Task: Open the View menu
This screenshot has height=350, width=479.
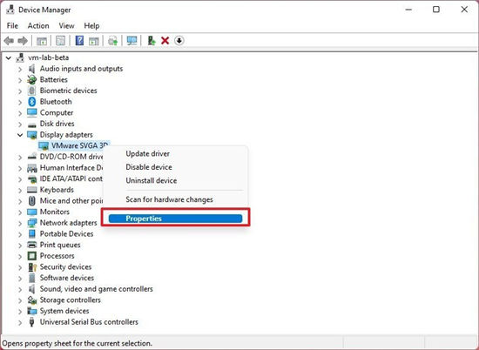Action: click(66, 25)
